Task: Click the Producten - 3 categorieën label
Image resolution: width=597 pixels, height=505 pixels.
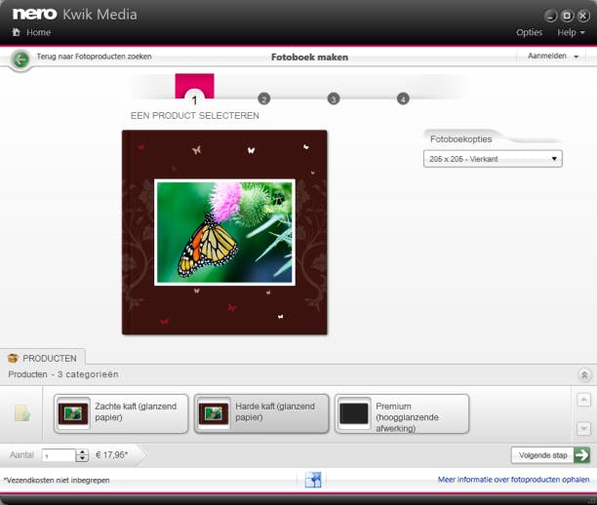Action: pos(63,374)
